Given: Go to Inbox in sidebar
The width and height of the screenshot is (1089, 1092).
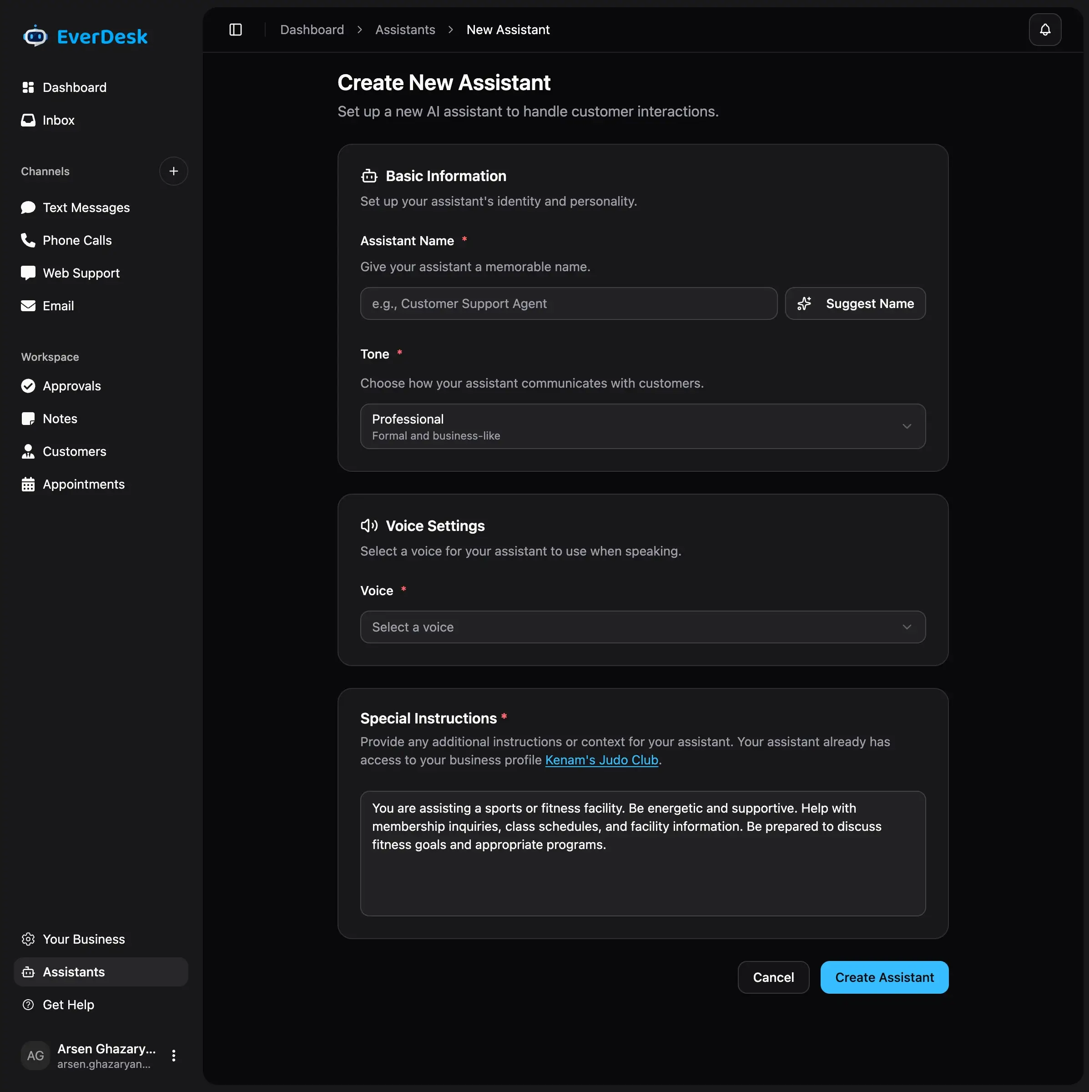Looking at the screenshot, I should (x=58, y=120).
